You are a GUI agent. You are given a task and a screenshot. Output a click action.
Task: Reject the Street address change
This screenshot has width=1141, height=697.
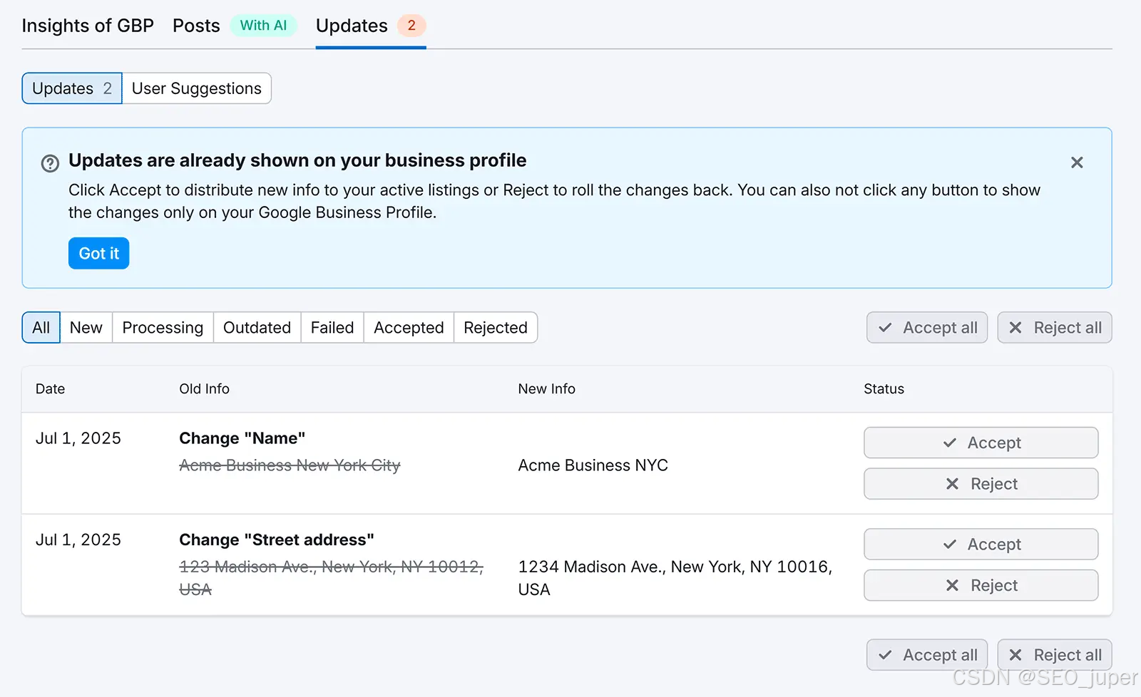[x=981, y=585]
